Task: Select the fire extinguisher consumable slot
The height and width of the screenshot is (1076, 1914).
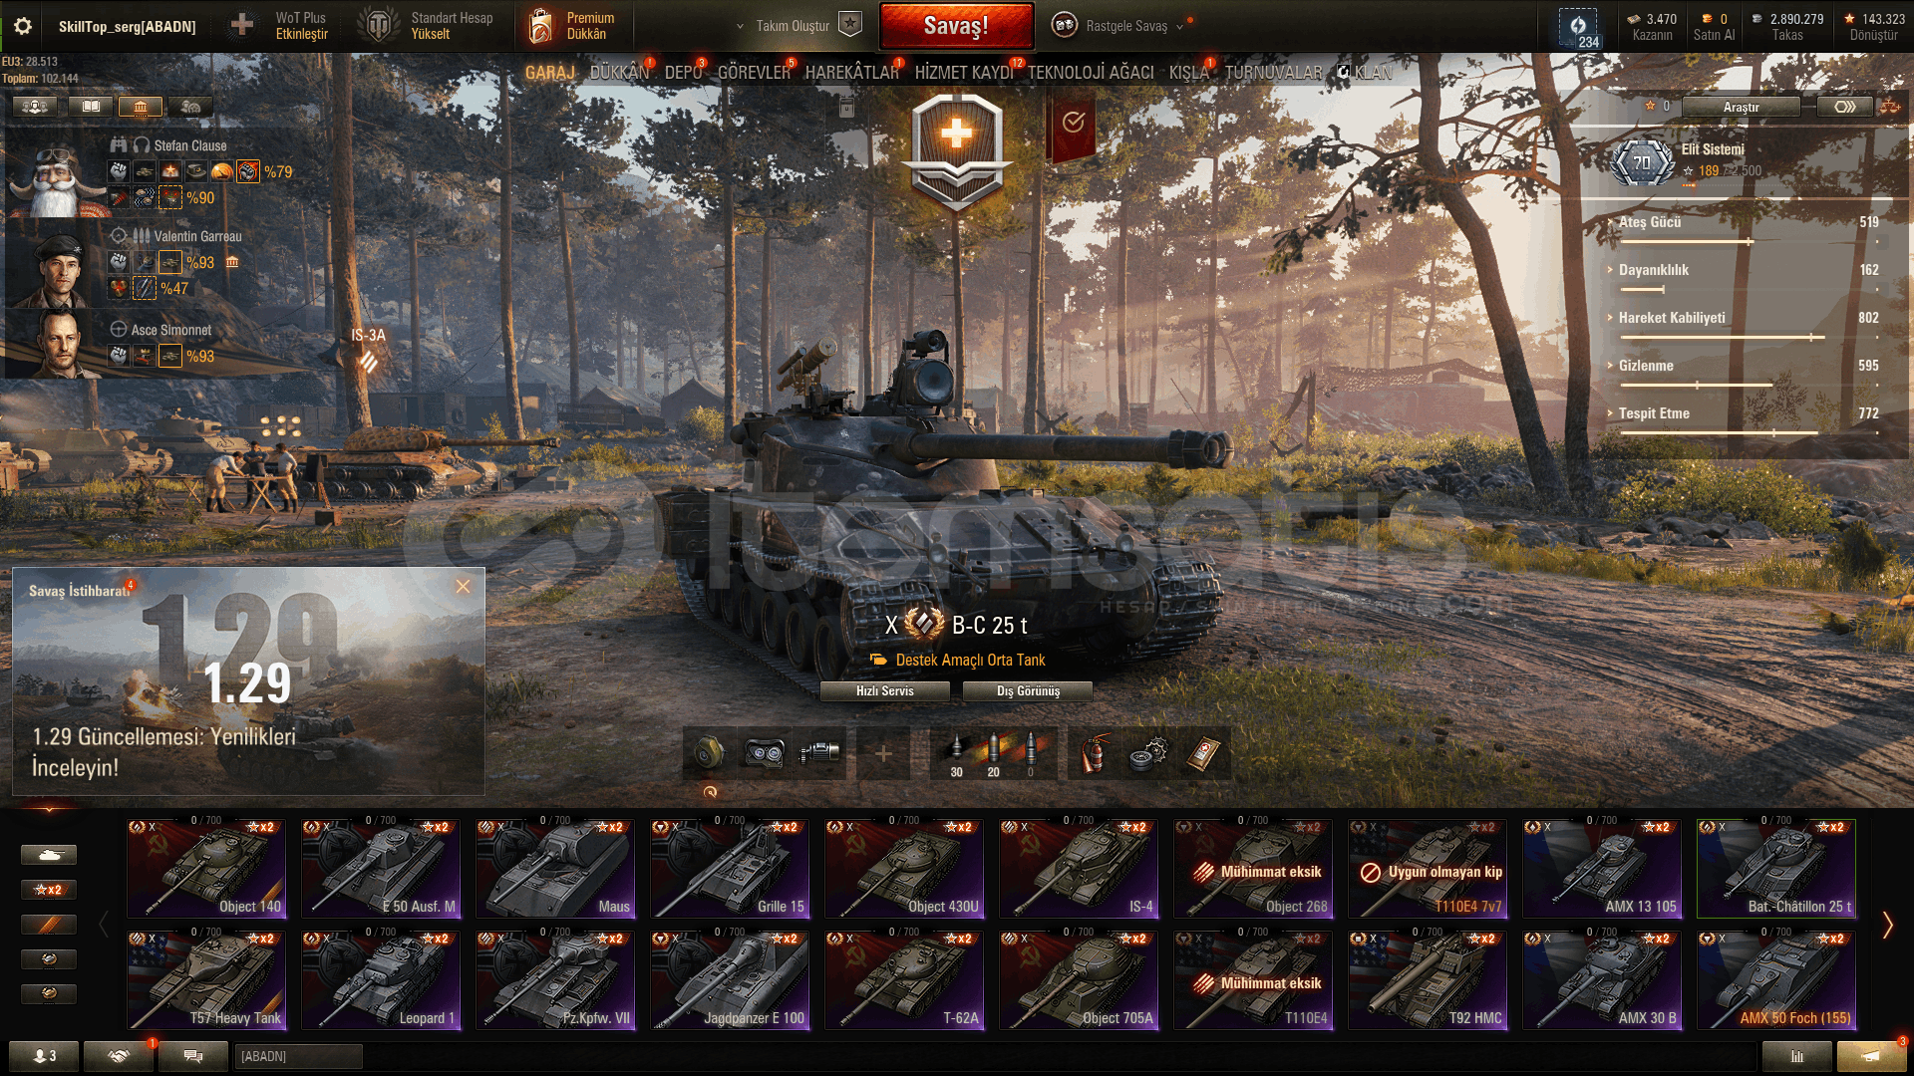Action: 1093,754
